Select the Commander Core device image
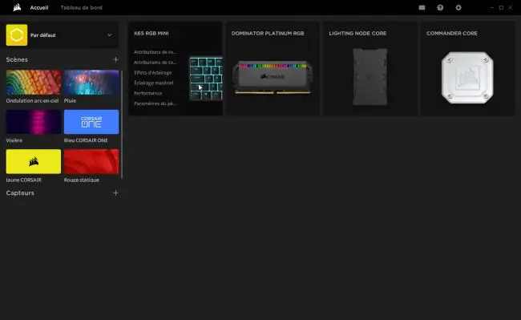Image resolution: width=521 pixels, height=320 pixels. pos(467,78)
